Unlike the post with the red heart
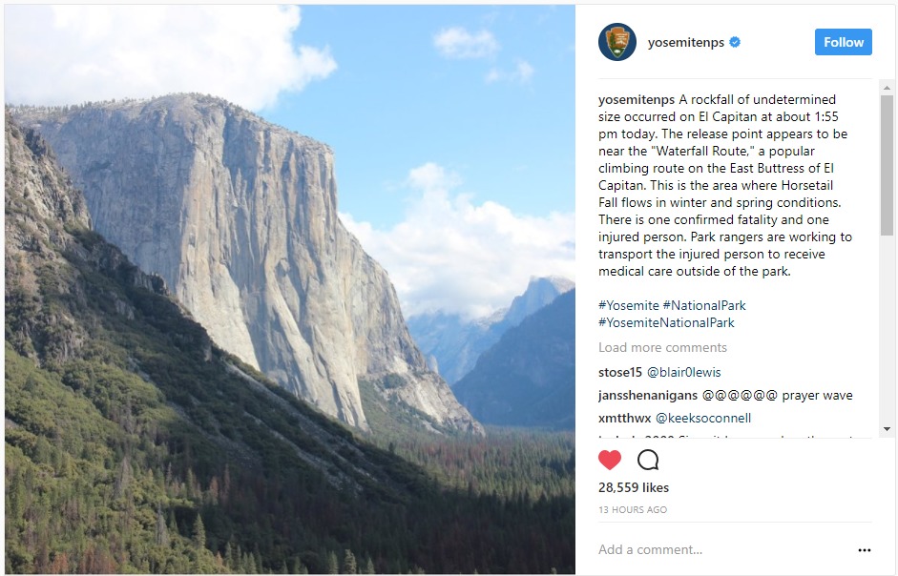 (610, 460)
